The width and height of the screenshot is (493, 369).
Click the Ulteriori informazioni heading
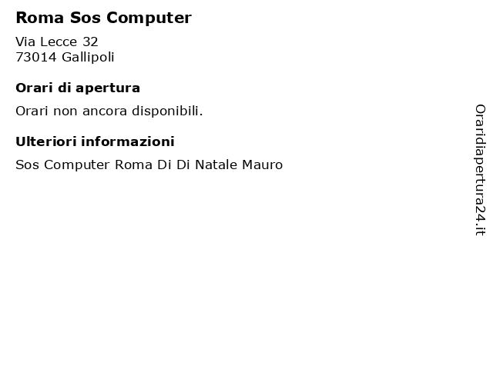click(95, 141)
